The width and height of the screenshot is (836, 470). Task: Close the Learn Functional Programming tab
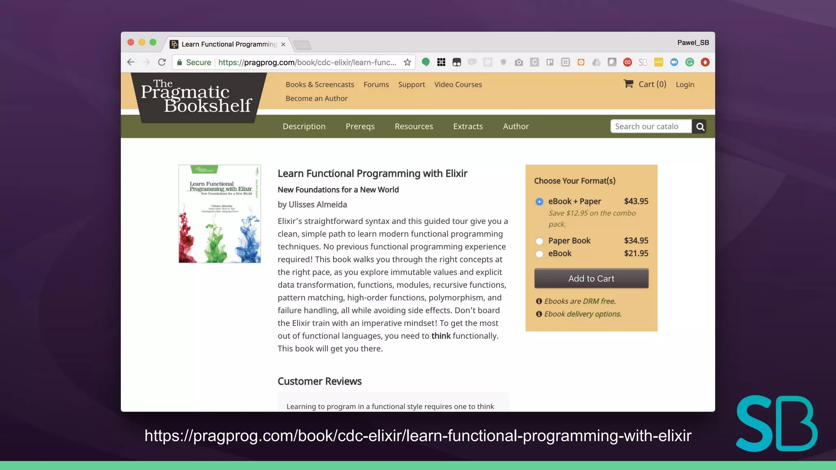[283, 44]
